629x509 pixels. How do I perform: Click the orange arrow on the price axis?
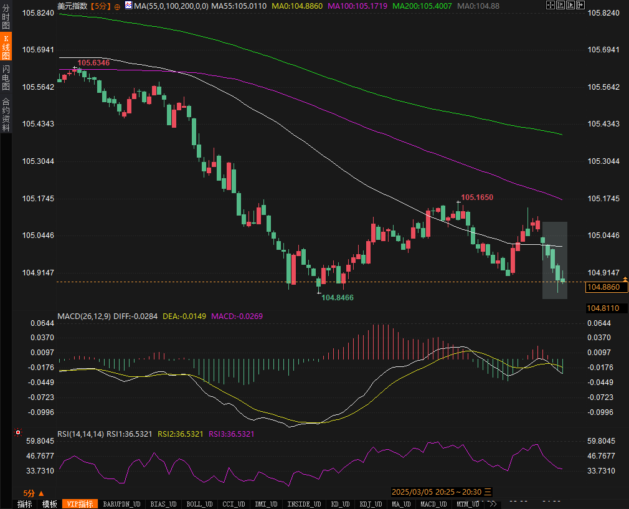[624, 281]
